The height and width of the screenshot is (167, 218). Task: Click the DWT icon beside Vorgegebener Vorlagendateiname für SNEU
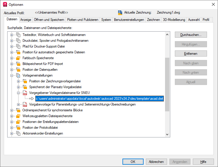coord(25,93)
